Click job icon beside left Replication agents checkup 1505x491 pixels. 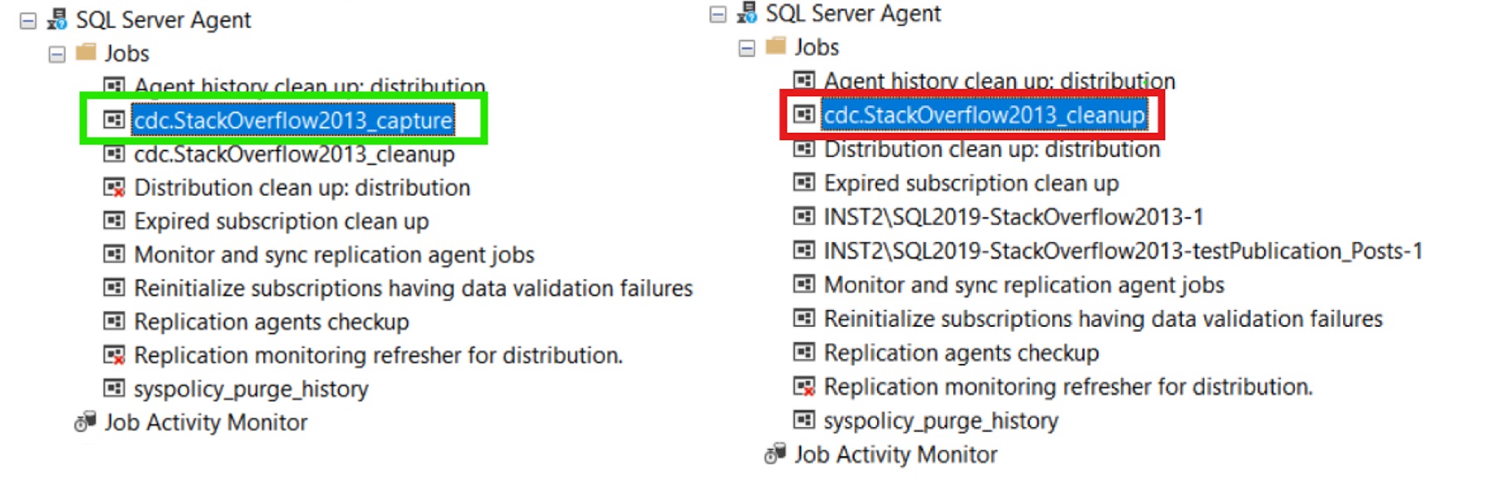click(114, 321)
